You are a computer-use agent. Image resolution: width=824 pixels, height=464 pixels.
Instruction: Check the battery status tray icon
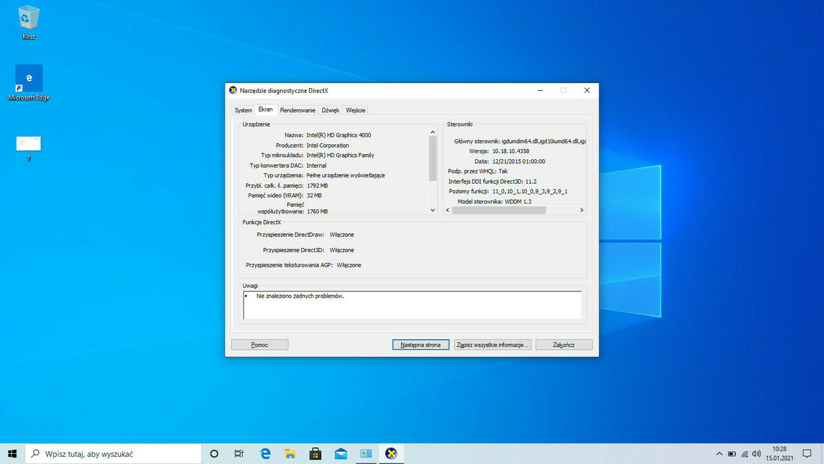[x=733, y=454]
